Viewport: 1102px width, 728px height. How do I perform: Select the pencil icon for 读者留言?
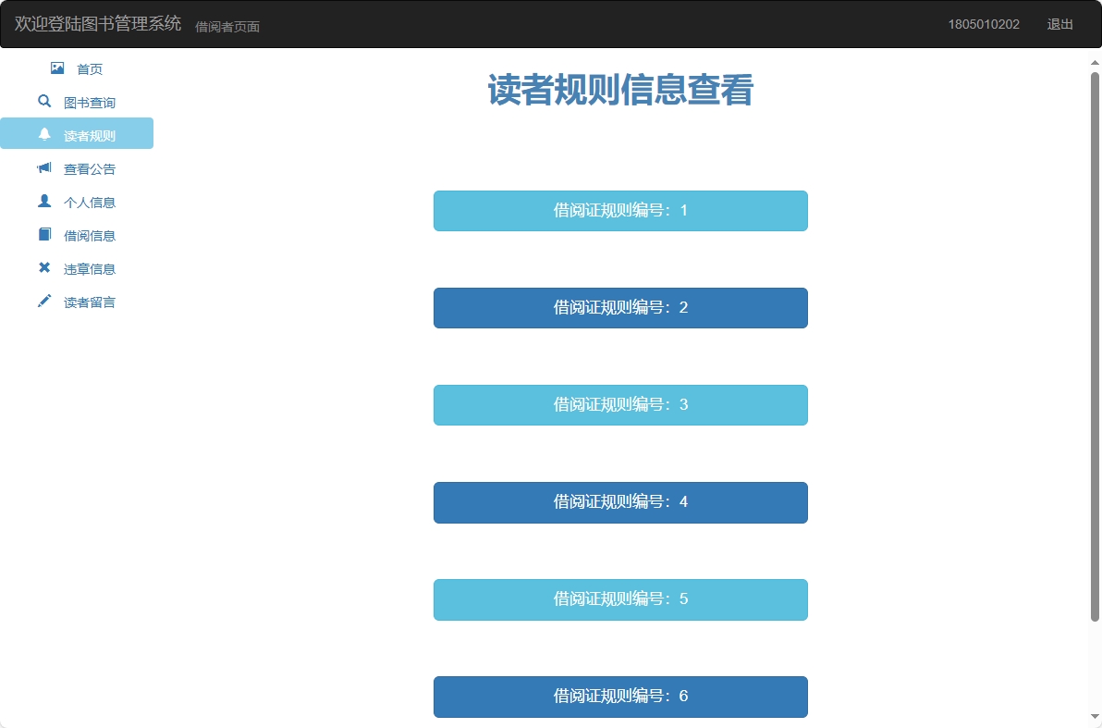[43, 301]
